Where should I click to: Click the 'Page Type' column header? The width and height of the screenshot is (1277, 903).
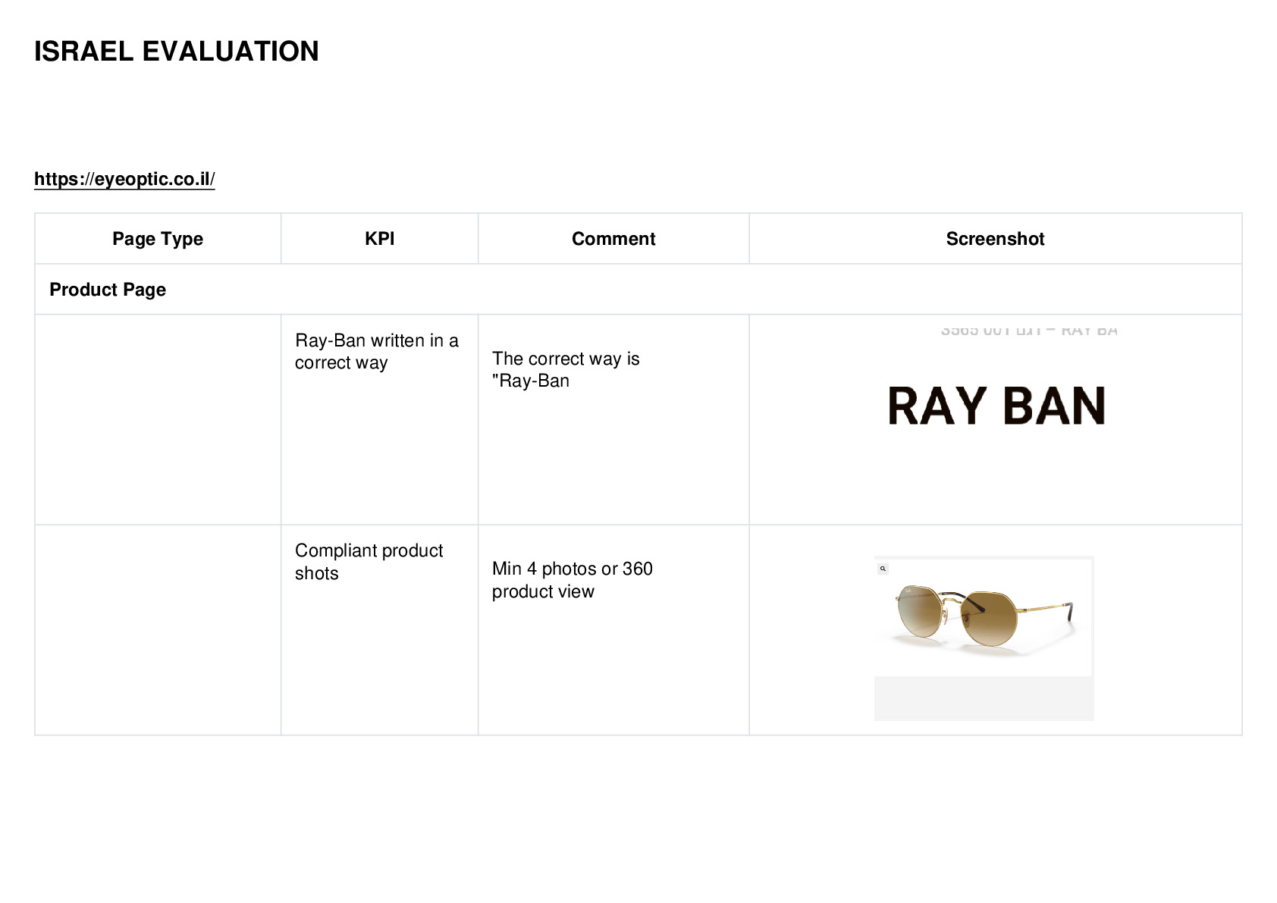(x=158, y=239)
